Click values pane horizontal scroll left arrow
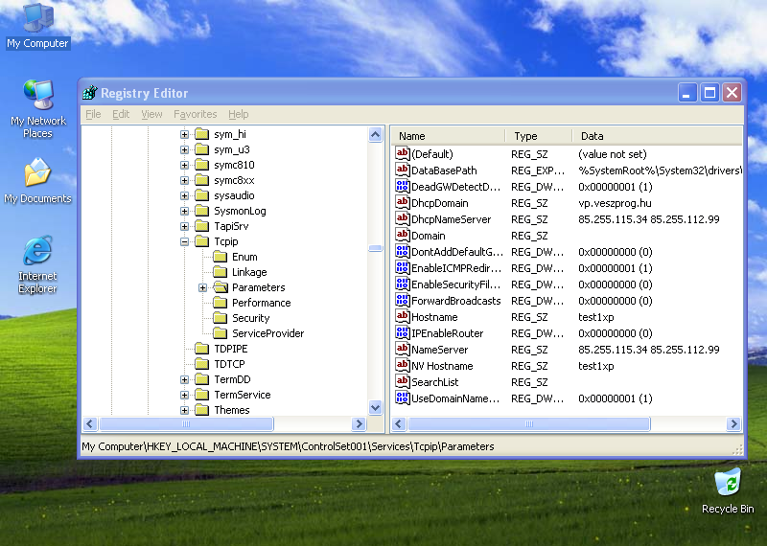The width and height of the screenshot is (767, 546). [399, 423]
